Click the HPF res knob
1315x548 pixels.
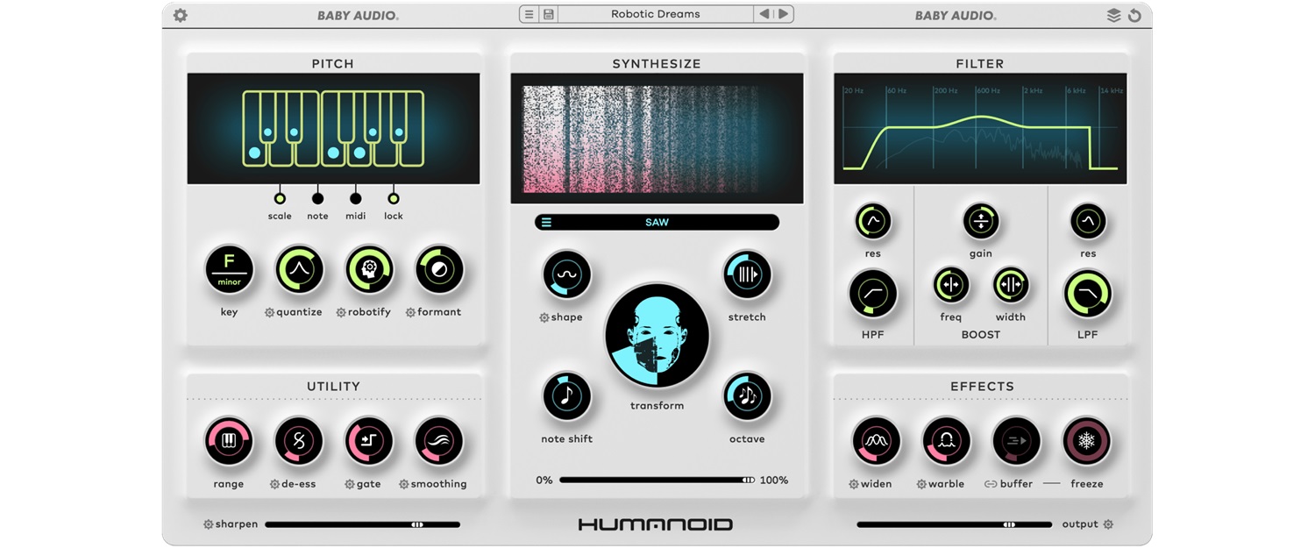(x=873, y=222)
